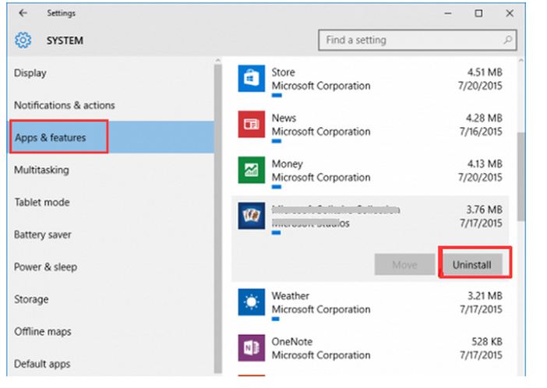Select the Money app name
The width and height of the screenshot is (547, 388).
pos(287,164)
